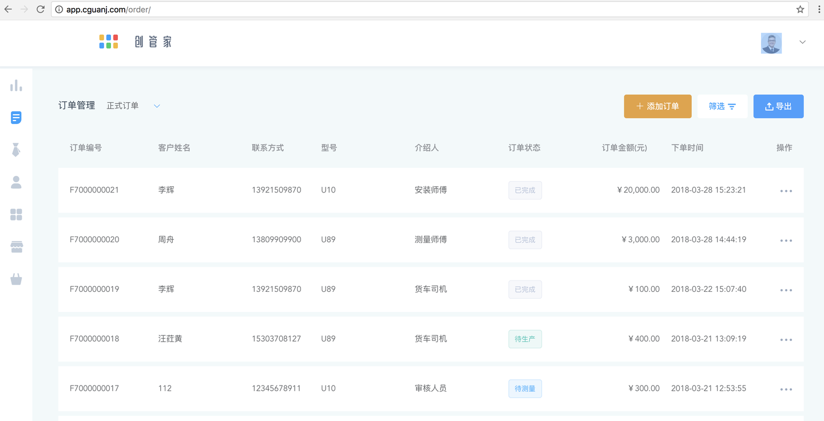The image size is (824, 421).
Task: Bookmark this page with the star icon
Action: click(800, 9)
